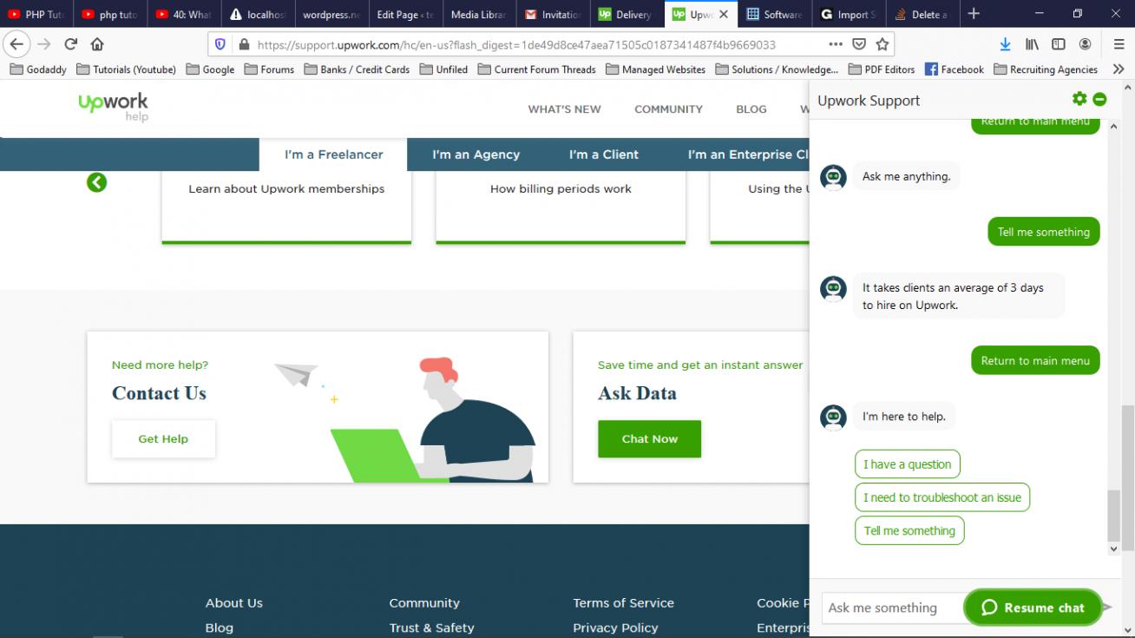This screenshot has height=638, width=1135.
Task: Open the Firefox account avatar icon
Action: tap(1085, 44)
